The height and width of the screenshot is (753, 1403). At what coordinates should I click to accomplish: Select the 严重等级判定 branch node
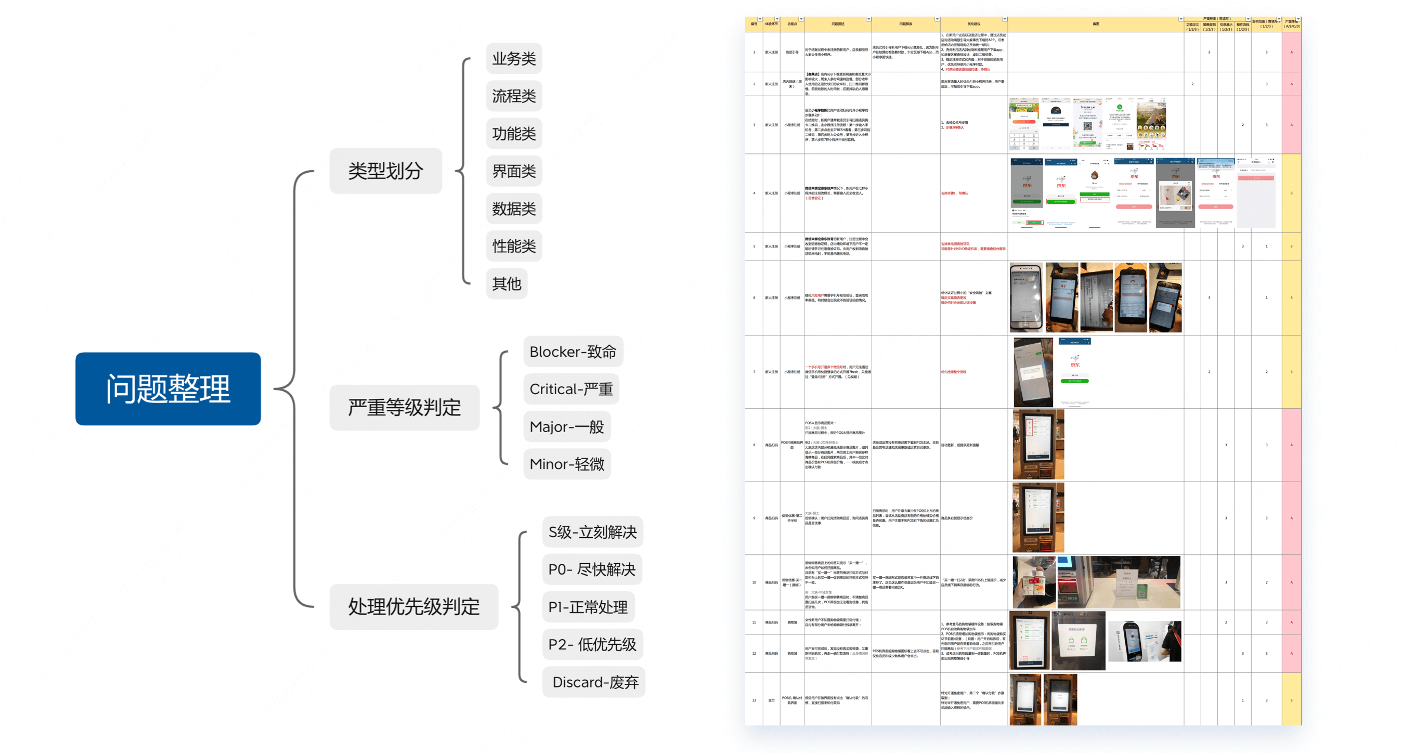click(404, 407)
